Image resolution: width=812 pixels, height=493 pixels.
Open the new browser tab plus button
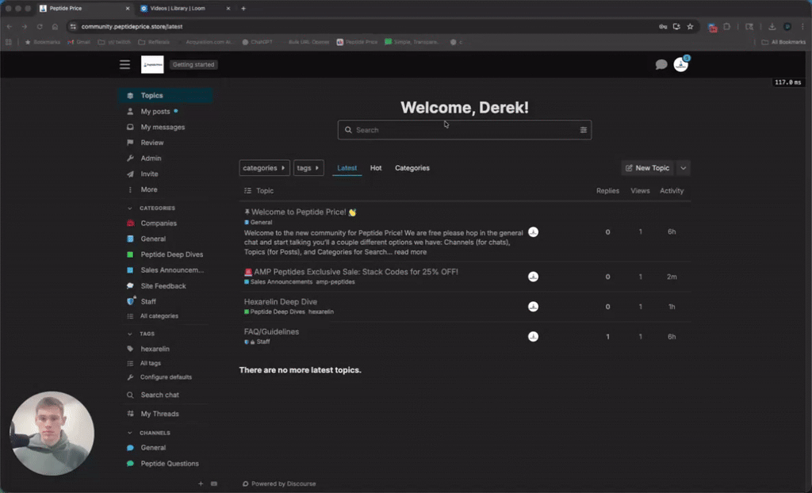point(243,8)
